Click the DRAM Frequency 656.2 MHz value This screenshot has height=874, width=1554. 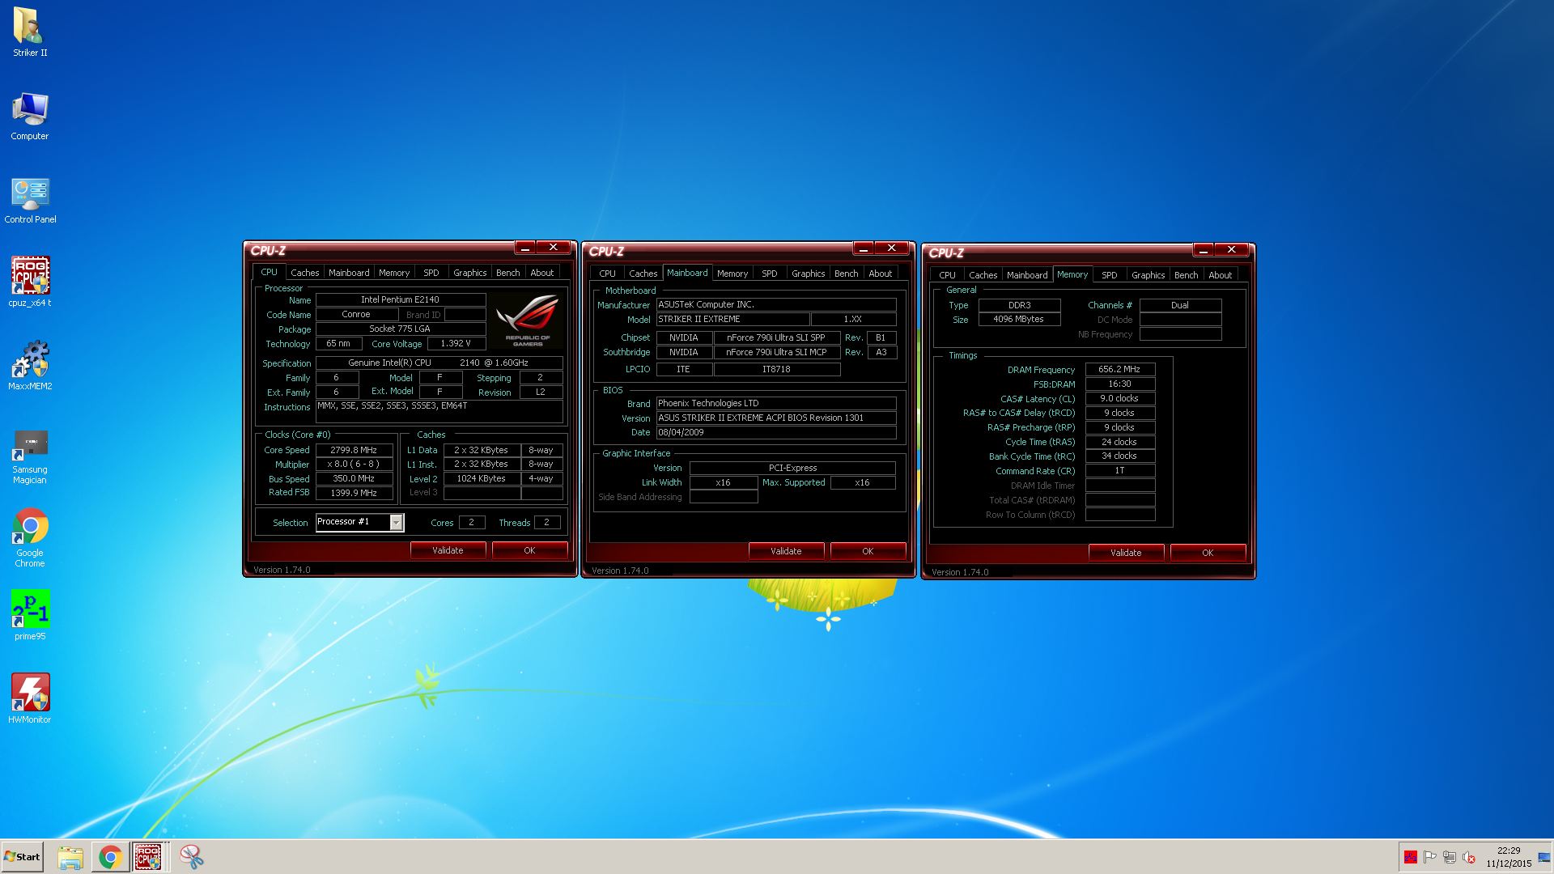(x=1120, y=369)
